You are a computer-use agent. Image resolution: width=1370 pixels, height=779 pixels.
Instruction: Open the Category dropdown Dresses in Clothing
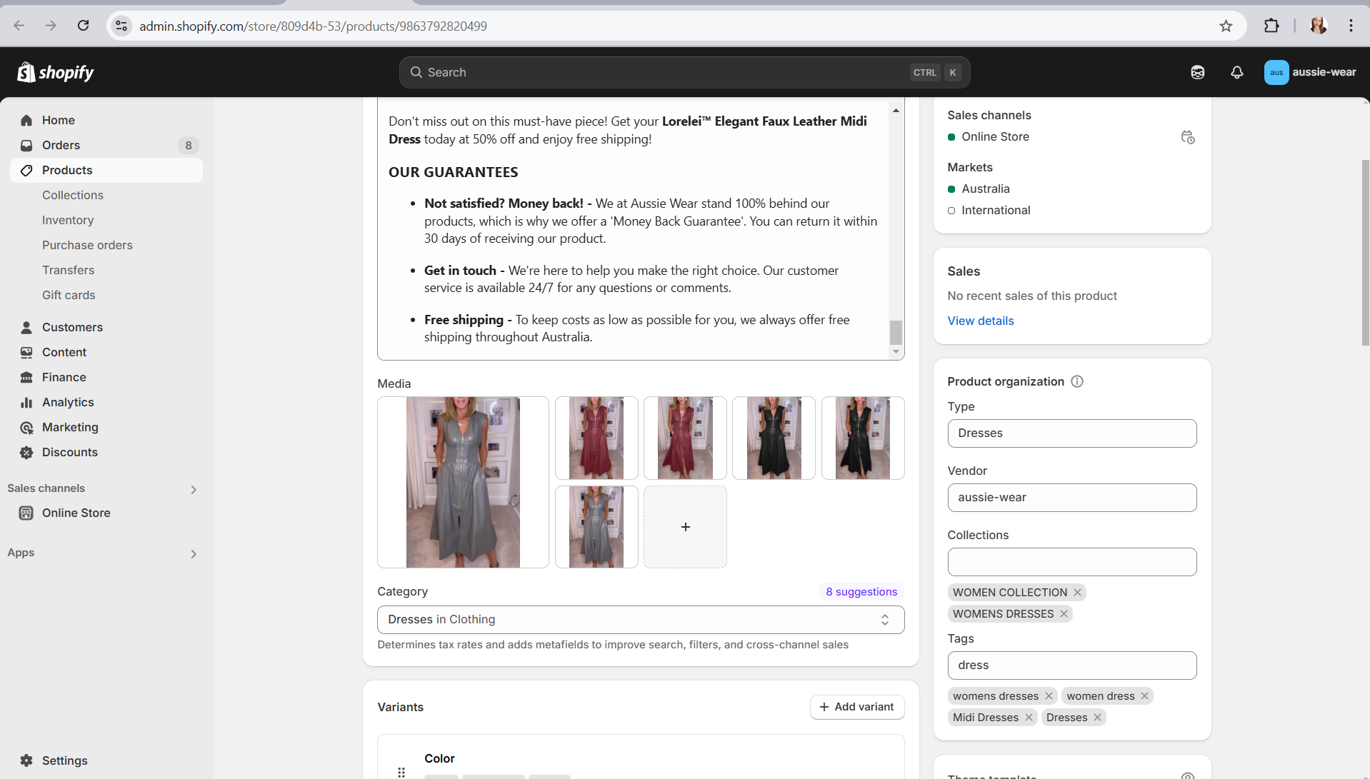point(641,620)
